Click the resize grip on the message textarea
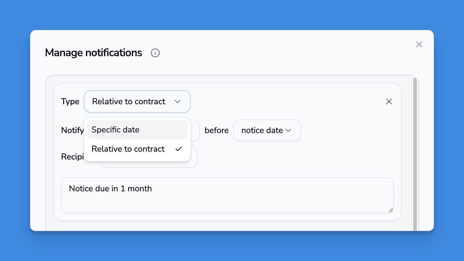This screenshot has height=261, width=464. tap(391, 210)
